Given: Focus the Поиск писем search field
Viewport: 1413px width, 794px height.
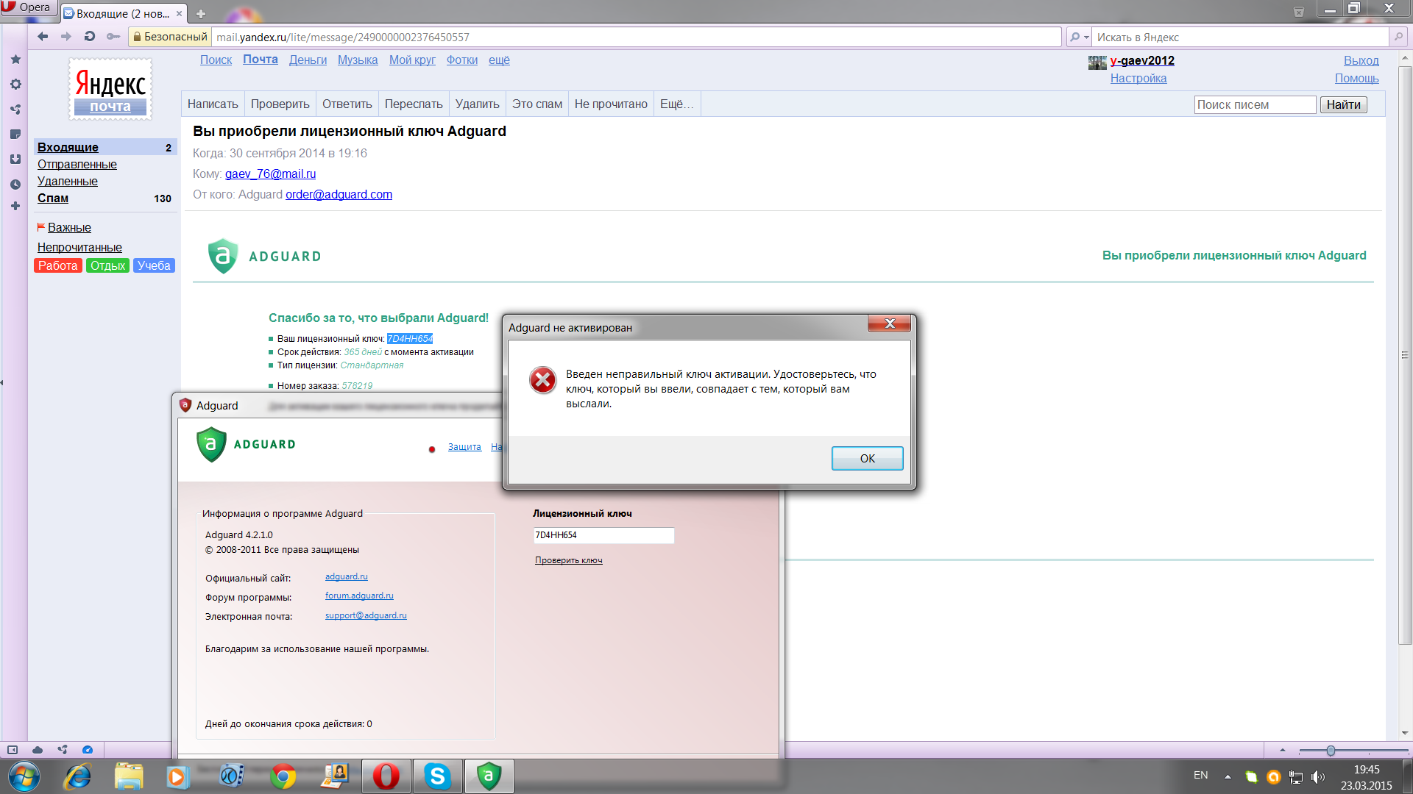Looking at the screenshot, I should (1255, 105).
